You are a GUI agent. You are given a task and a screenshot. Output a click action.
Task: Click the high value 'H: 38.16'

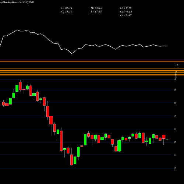96,8
